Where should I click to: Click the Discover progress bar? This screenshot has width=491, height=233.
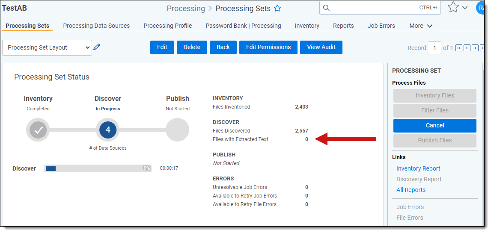click(98, 168)
